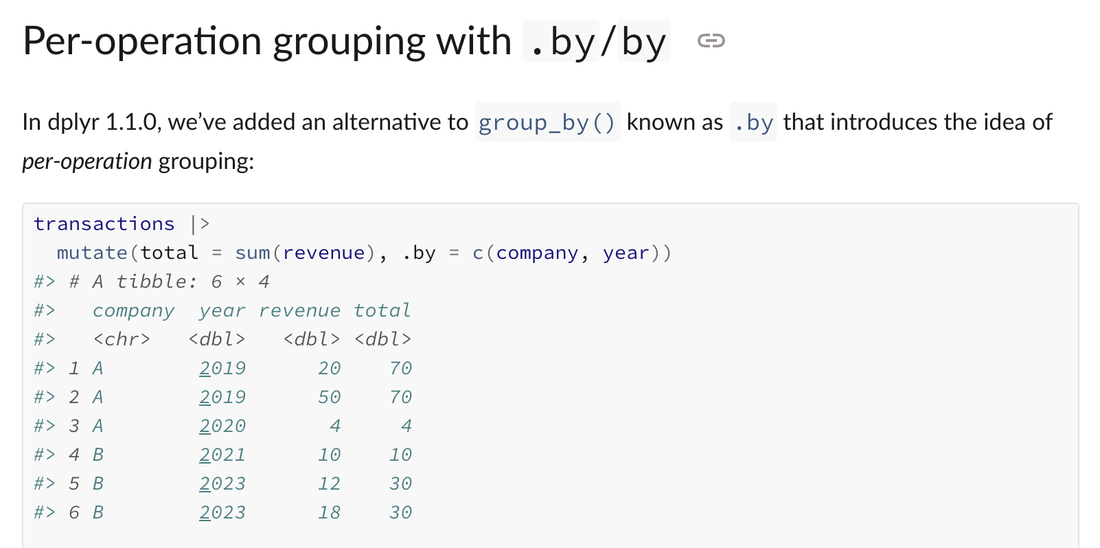
Task: Click the company column header in output
Action: click(x=133, y=310)
